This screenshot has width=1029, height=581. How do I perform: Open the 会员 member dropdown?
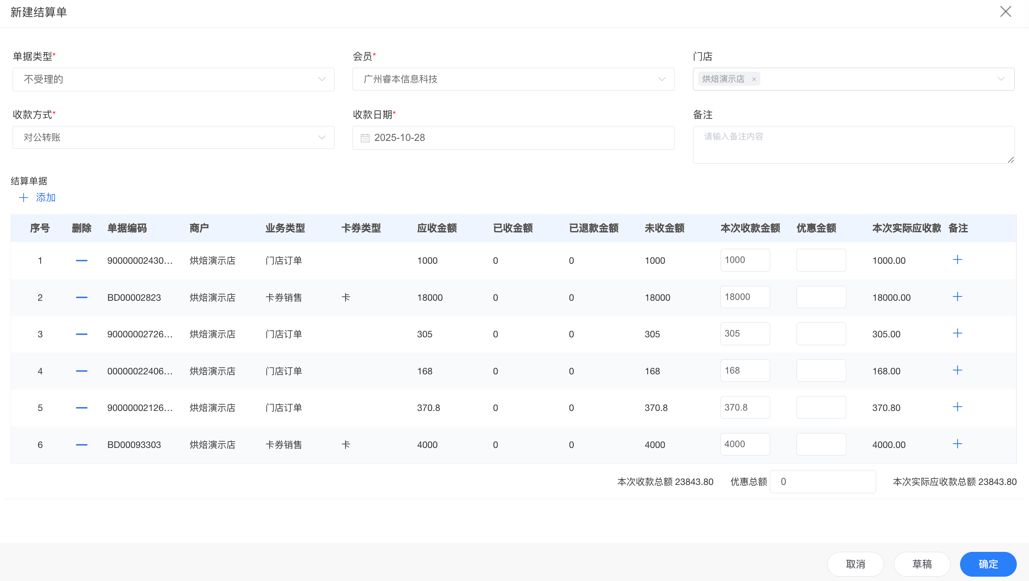661,80
